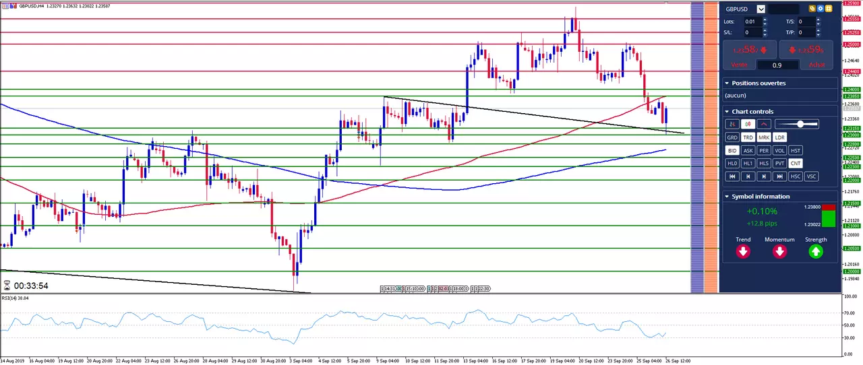Toggle the HL0 button
This screenshot has height=365, width=863.
click(732, 164)
